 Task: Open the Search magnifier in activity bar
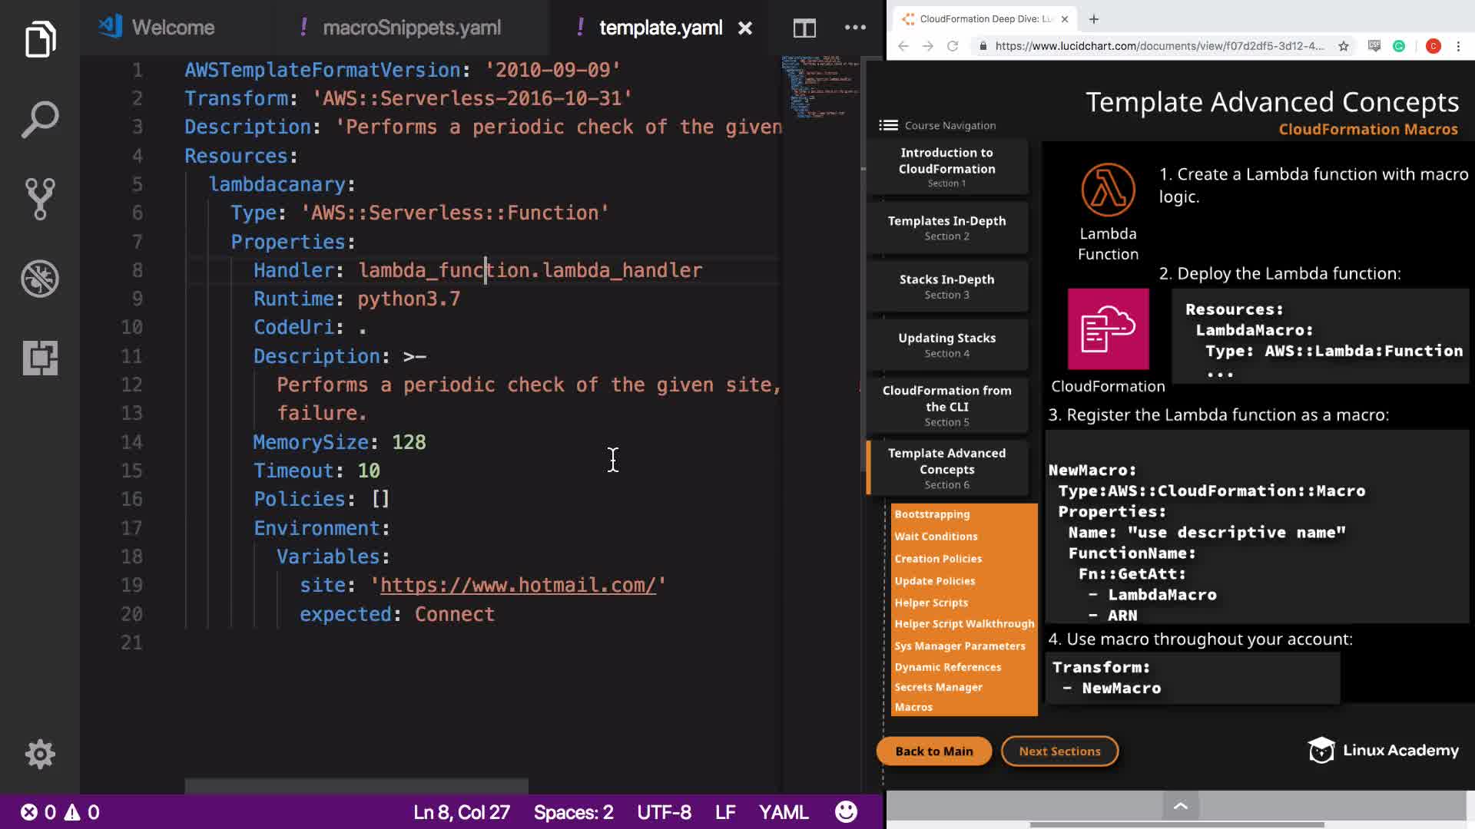click(x=40, y=119)
